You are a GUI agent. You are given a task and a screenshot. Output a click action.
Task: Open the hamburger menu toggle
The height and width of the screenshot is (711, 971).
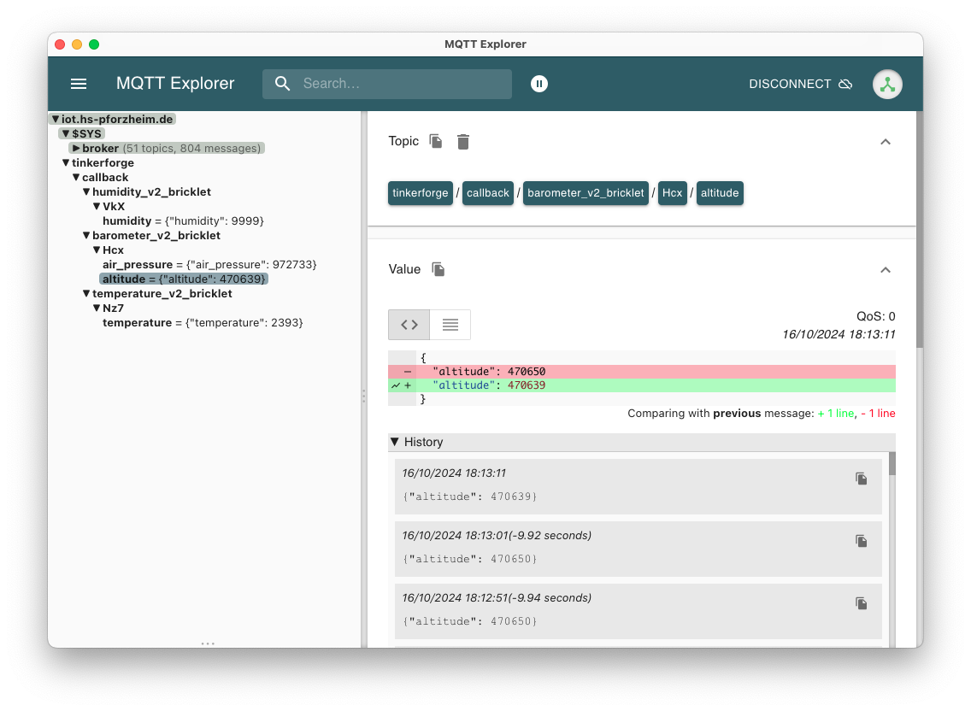coord(78,84)
